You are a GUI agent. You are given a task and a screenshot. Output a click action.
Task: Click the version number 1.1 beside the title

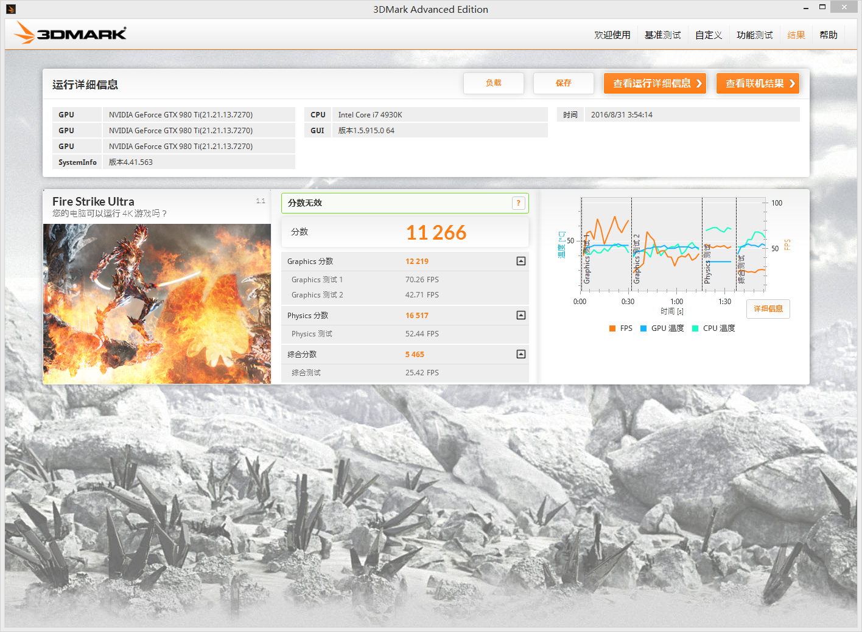[x=261, y=201]
